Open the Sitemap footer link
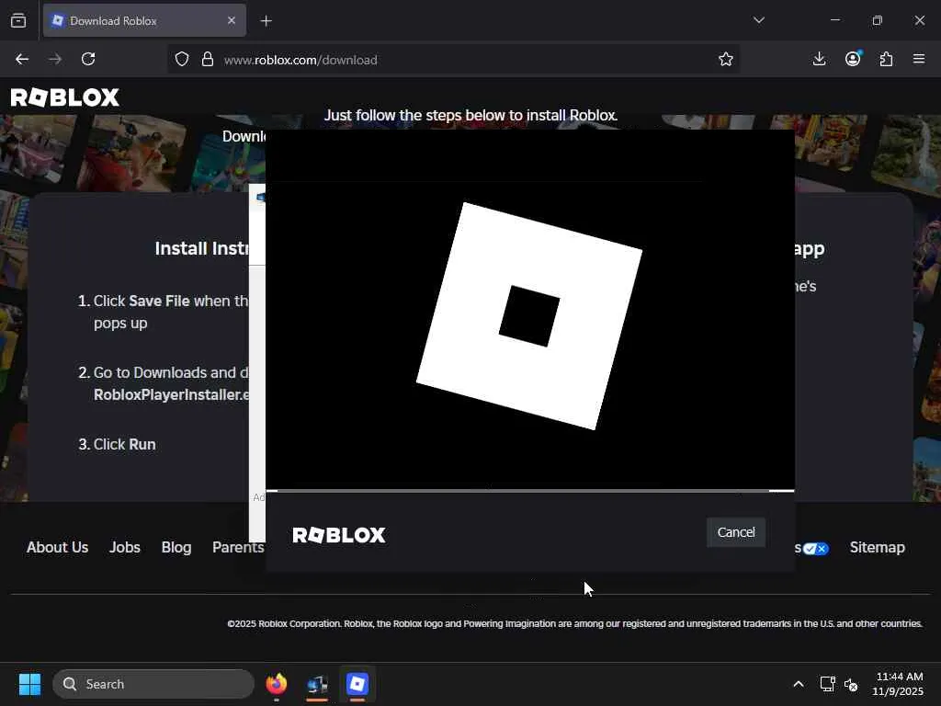The height and width of the screenshot is (706, 941). (x=877, y=548)
